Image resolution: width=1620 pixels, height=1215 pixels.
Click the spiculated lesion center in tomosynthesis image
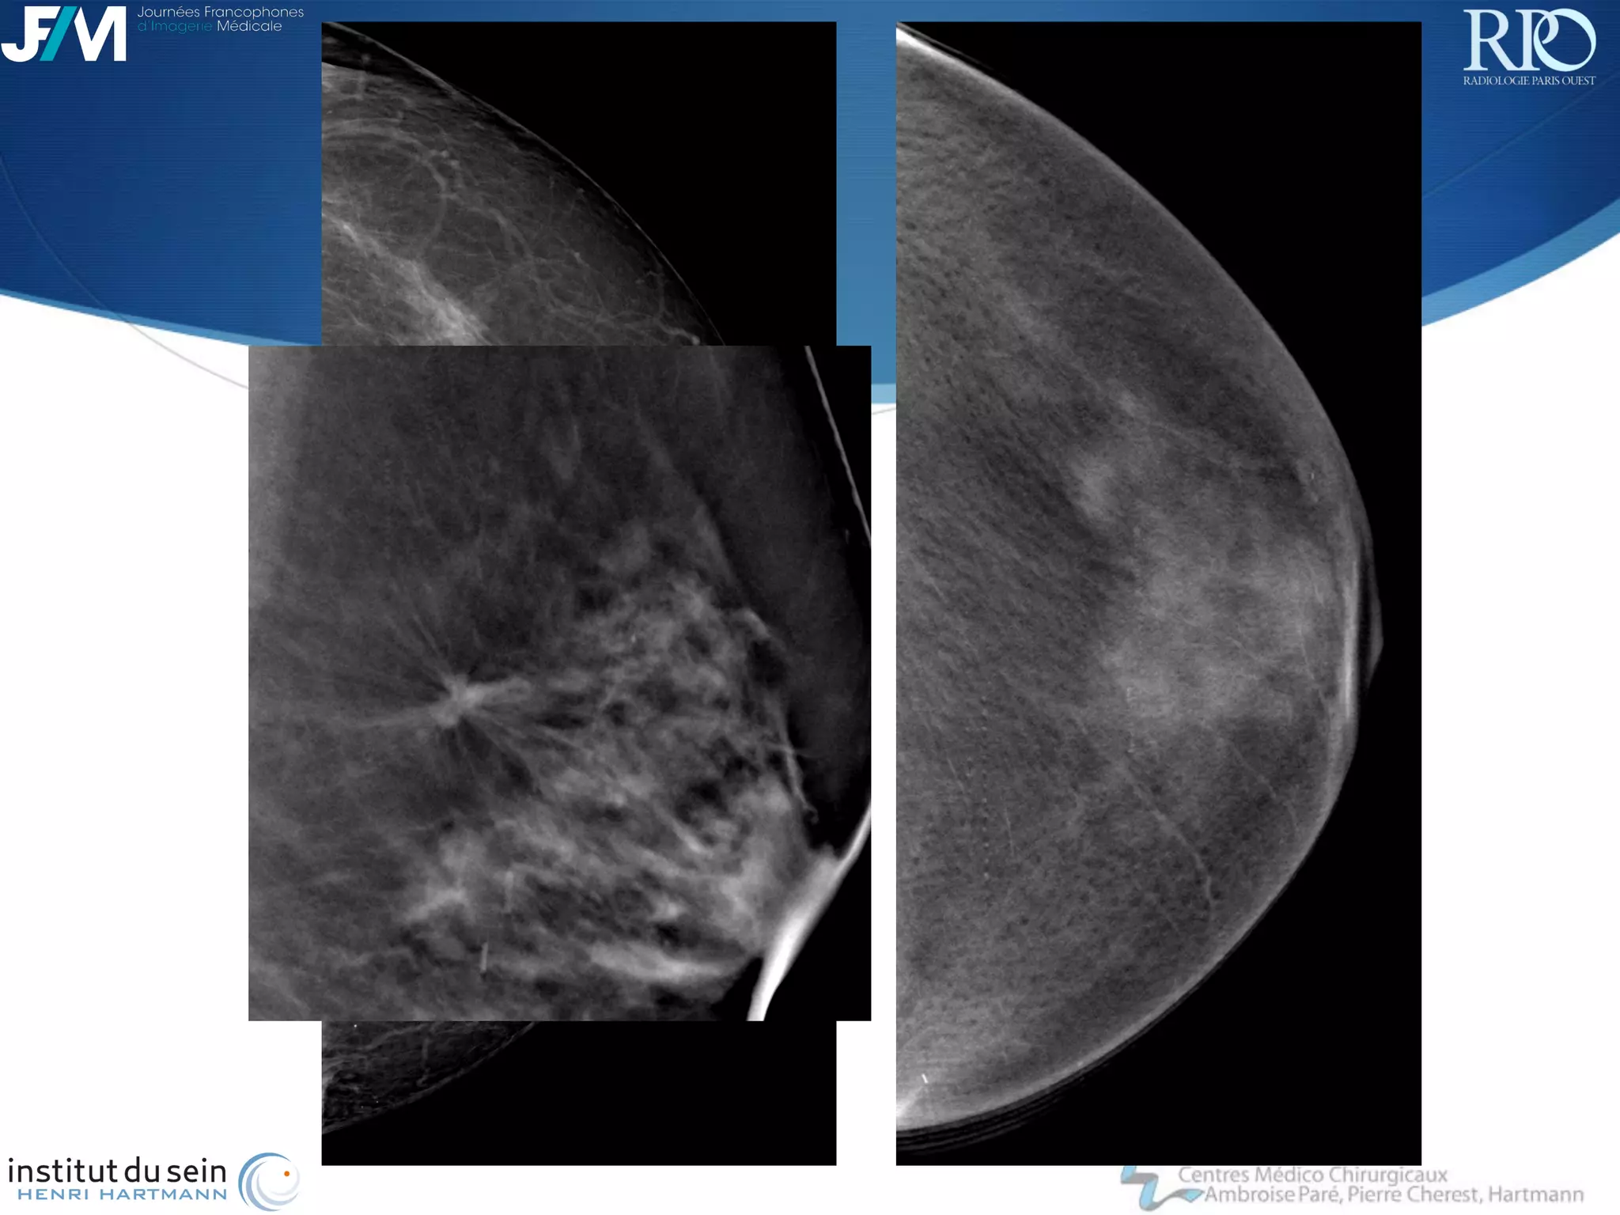click(x=459, y=698)
